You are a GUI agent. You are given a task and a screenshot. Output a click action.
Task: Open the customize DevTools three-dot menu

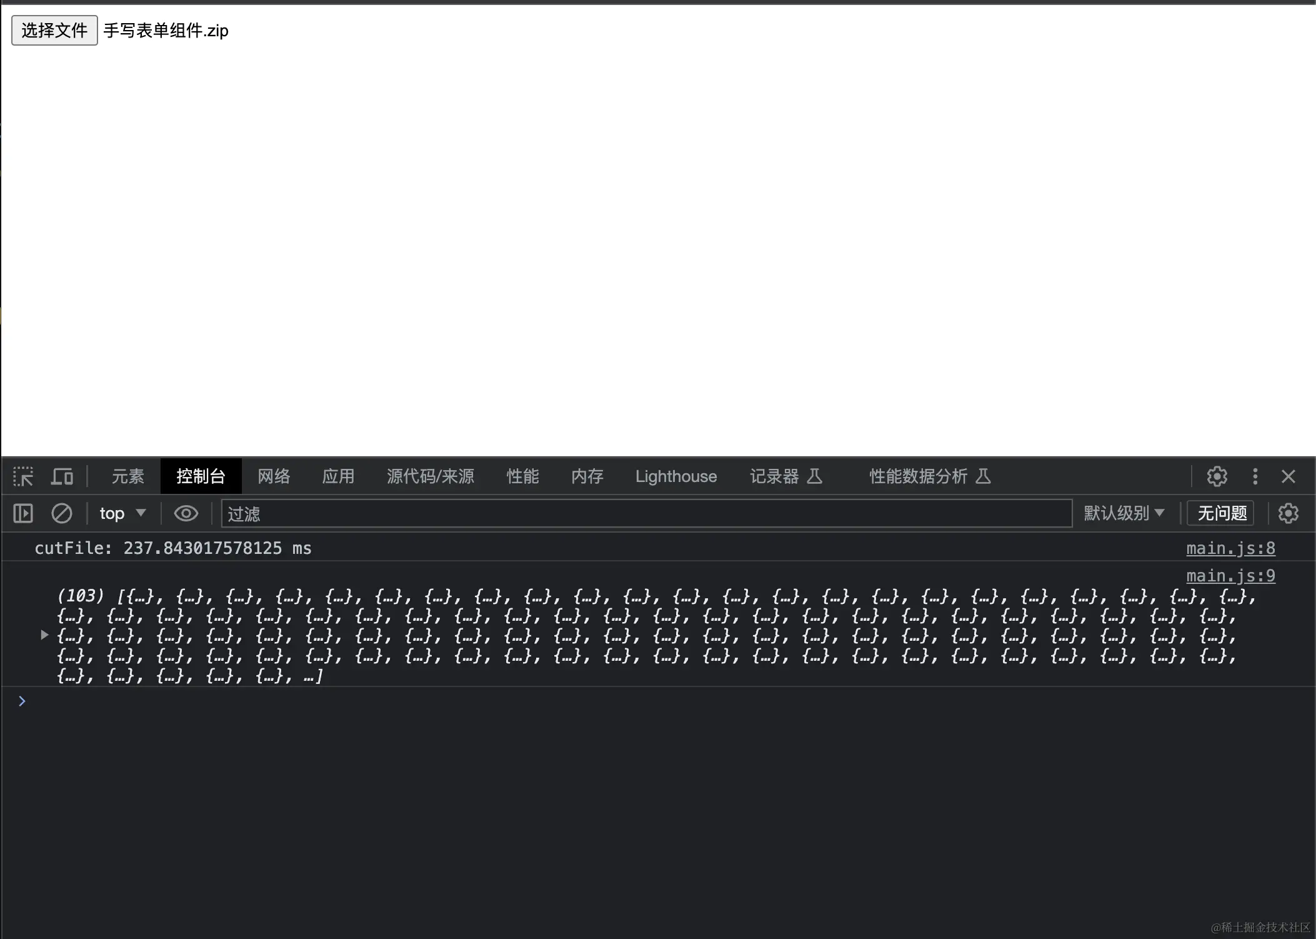[1255, 476]
